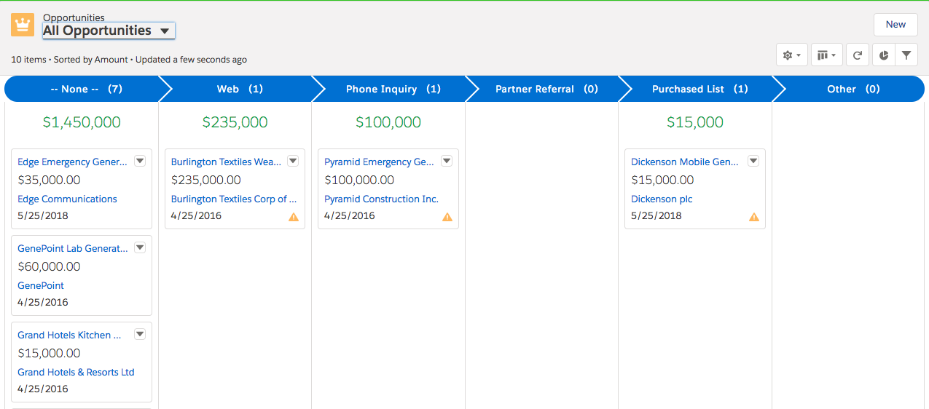Open Grand Hotels & Resorts Ltd account

coord(76,372)
